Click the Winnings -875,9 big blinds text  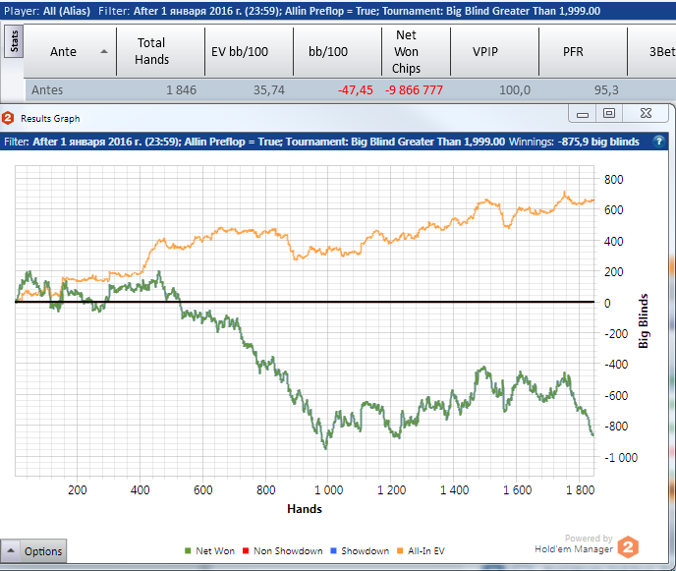(574, 142)
